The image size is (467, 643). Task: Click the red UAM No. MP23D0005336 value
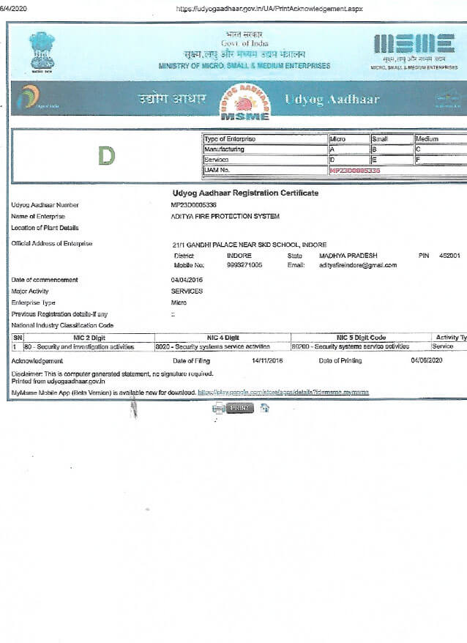click(355, 170)
